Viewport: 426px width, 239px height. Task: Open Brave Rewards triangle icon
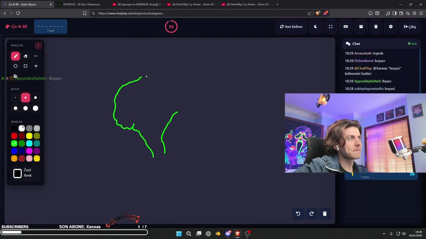(x=325, y=13)
